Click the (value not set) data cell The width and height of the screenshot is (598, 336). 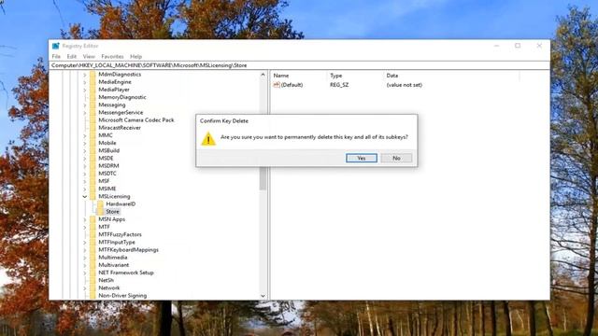pos(405,85)
